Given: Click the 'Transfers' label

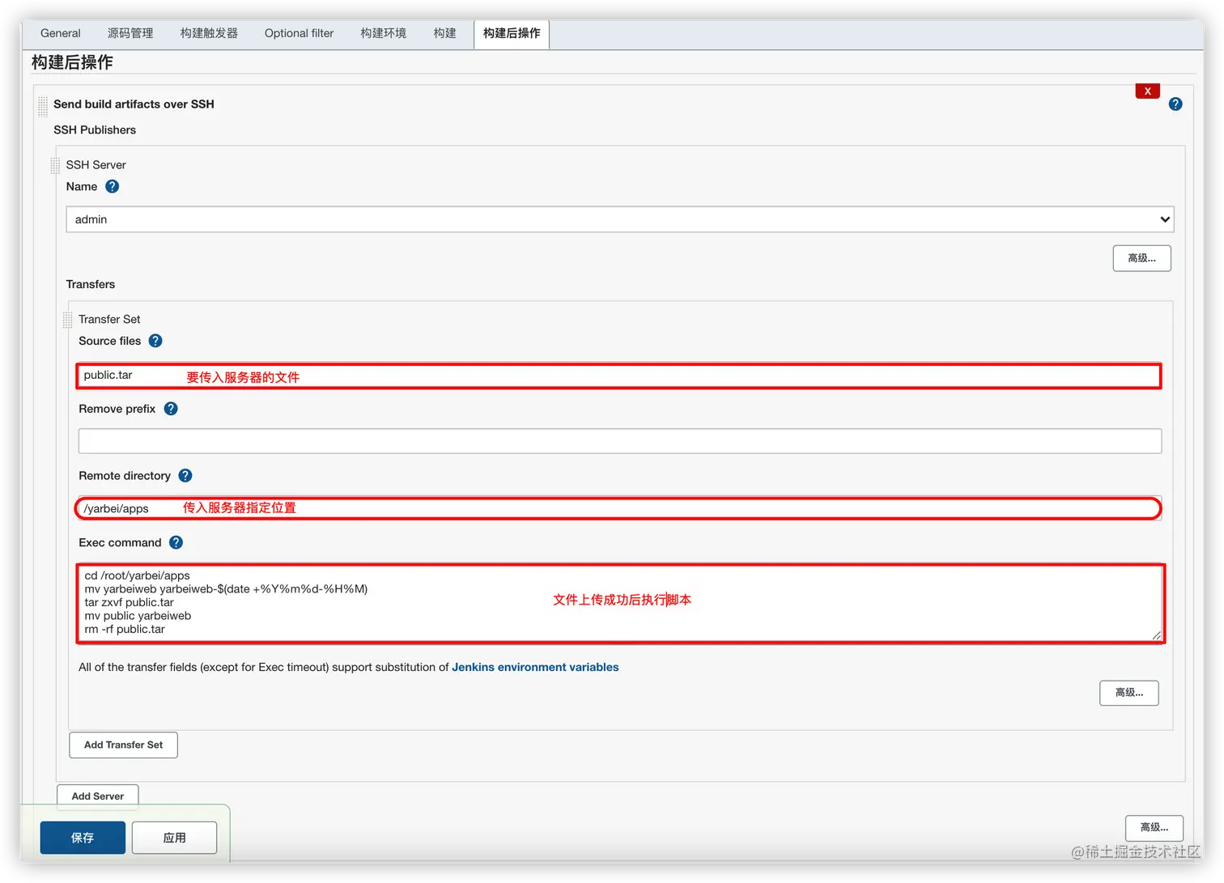Looking at the screenshot, I should click(91, 284).
